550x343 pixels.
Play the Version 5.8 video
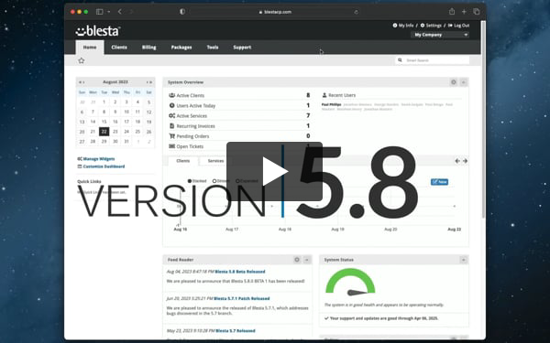274,171
